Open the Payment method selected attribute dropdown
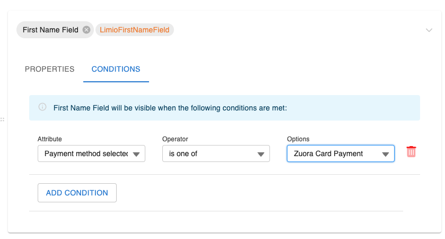 [85, 154]
